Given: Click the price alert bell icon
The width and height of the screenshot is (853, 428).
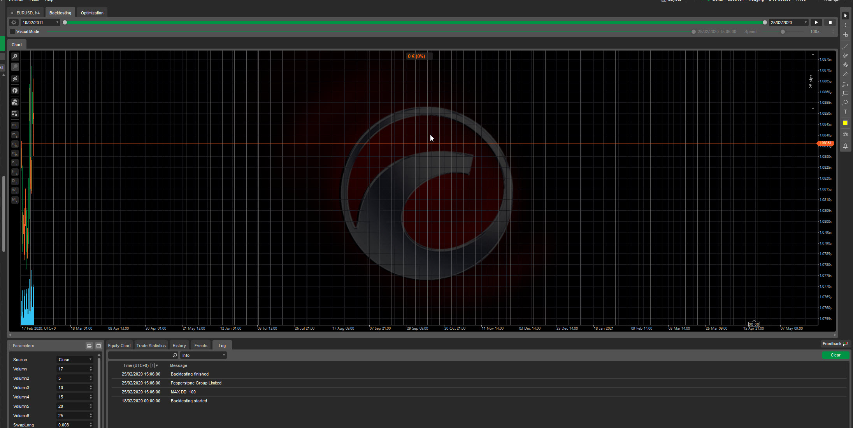Looking at the screenshot, I should [845, 146].
